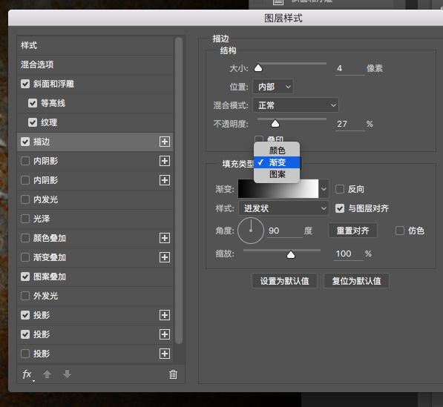Uncheck the 图案叠加 effect
This screenshot has height=407, width=443.
point(25,277)
